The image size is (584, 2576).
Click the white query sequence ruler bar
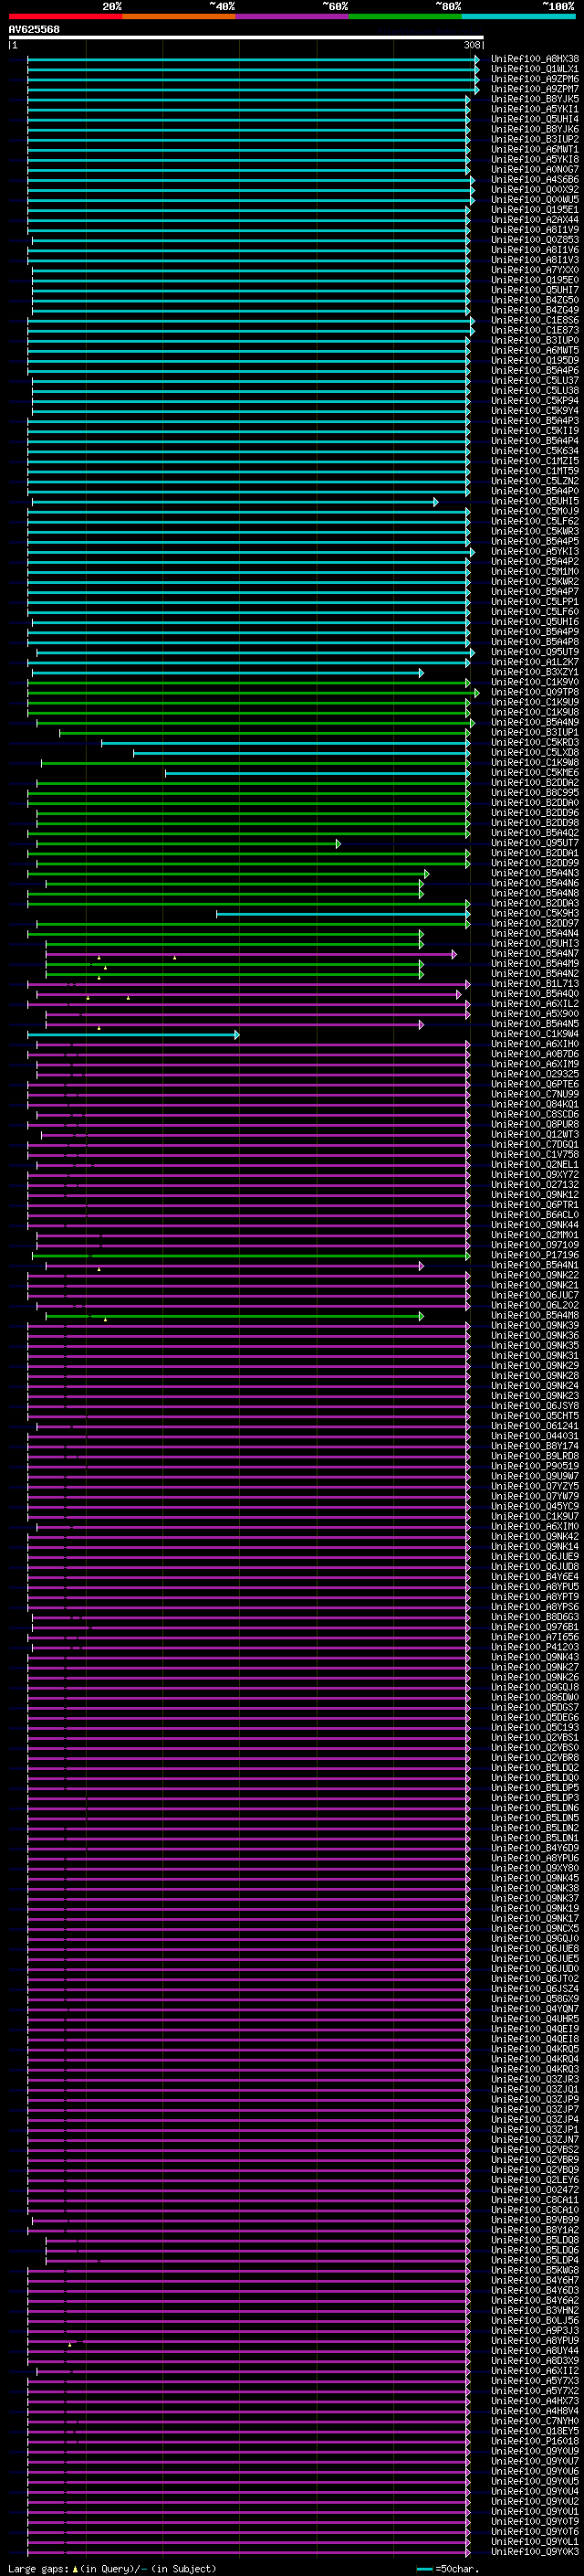(245, 38)
